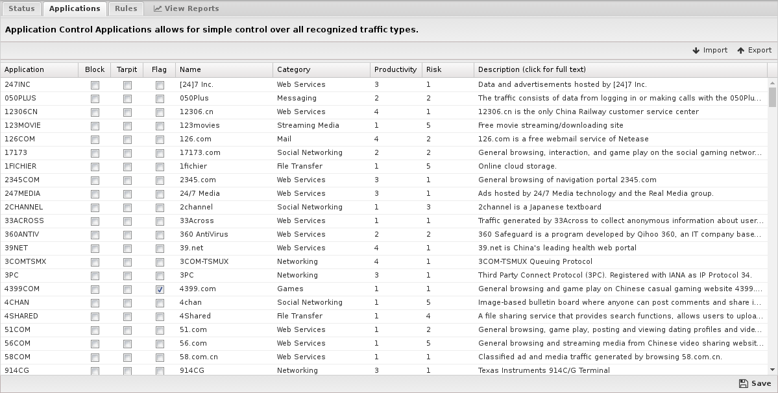The image size is (778, 393).
Task: Select the Applications tab
Action: [75, 8]
